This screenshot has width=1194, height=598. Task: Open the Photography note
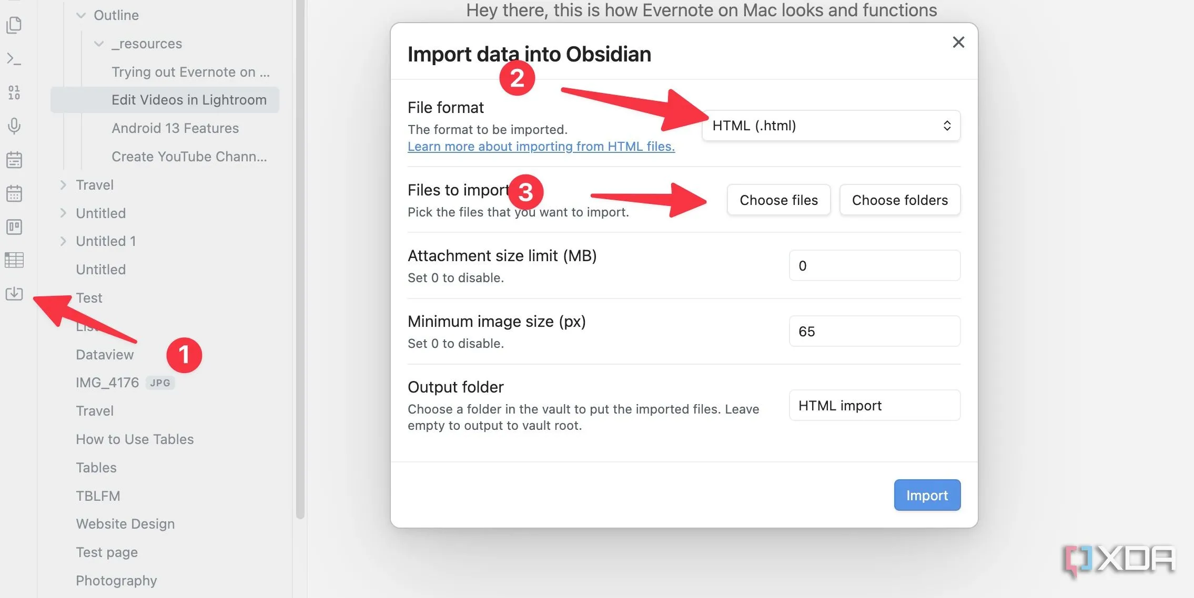pos(116,581)
